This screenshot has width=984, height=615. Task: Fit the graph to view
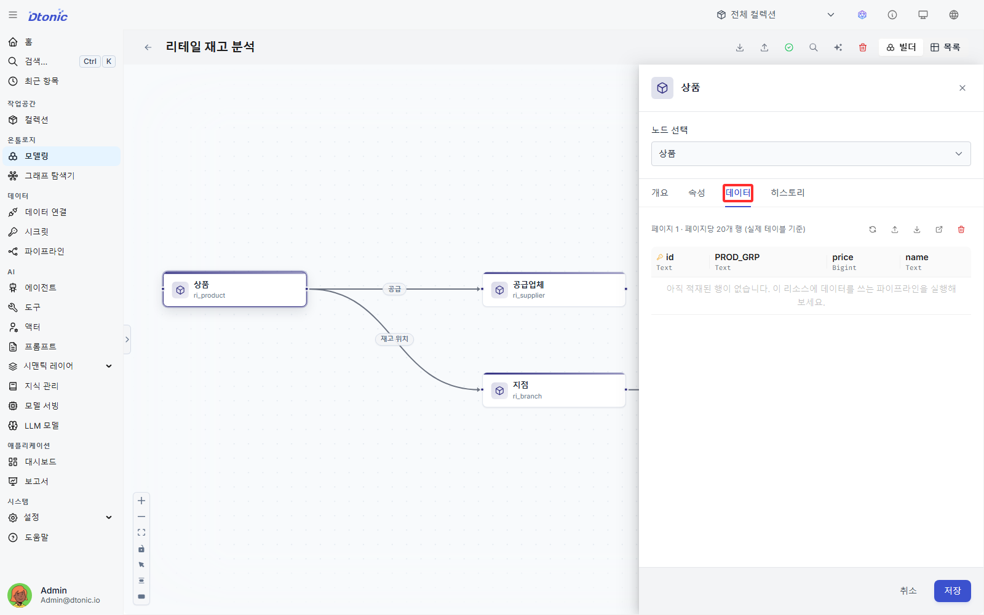pos(141,533)
